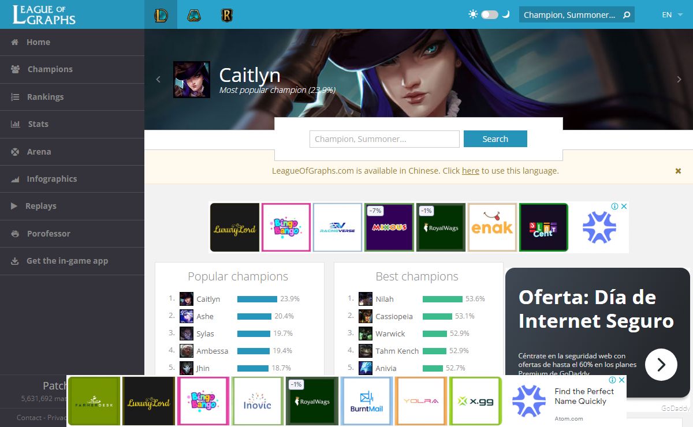The image size is (693, 427).
Task: Click the Contact footer link
Action: [29, 418]
